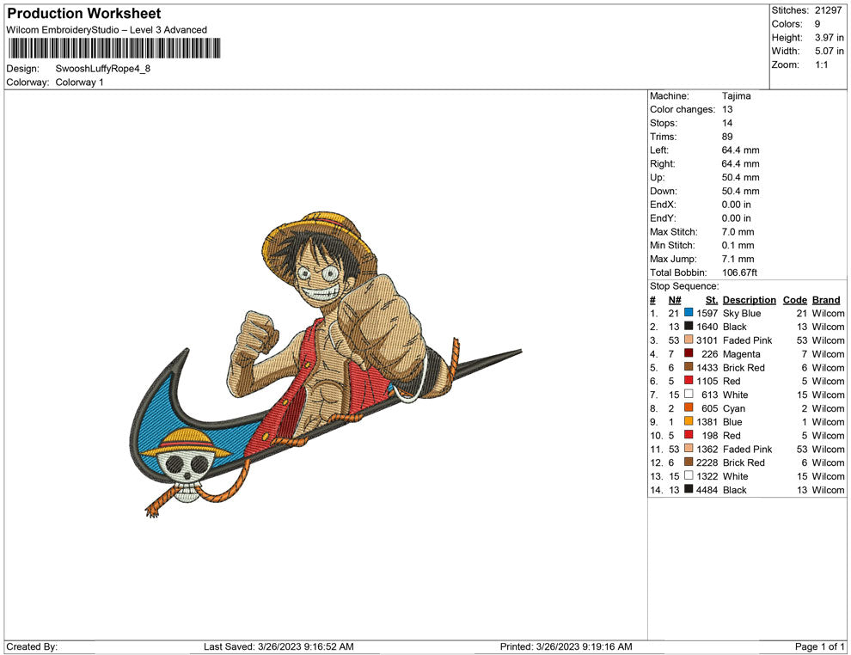Click the Printed timestamp in footer
This screenshot has width=851, height=655.
coord(566,646)
